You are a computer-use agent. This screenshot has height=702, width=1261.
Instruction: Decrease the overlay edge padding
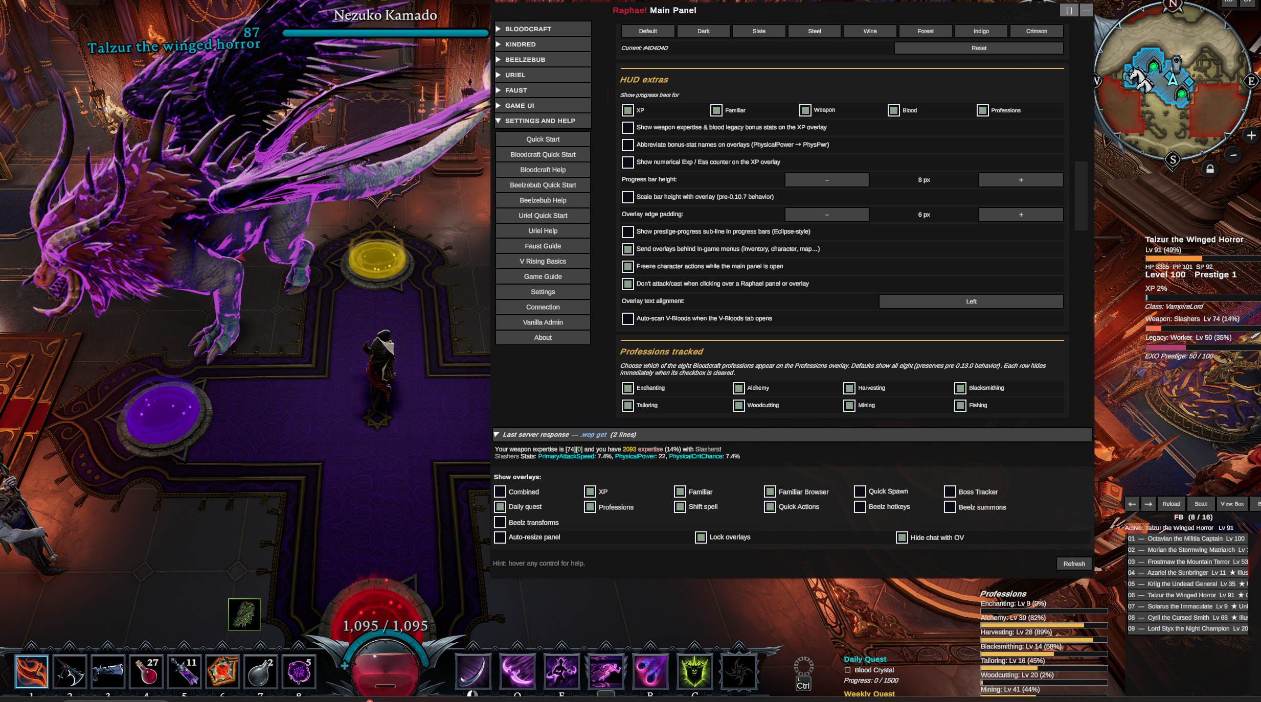pos(827,215)
